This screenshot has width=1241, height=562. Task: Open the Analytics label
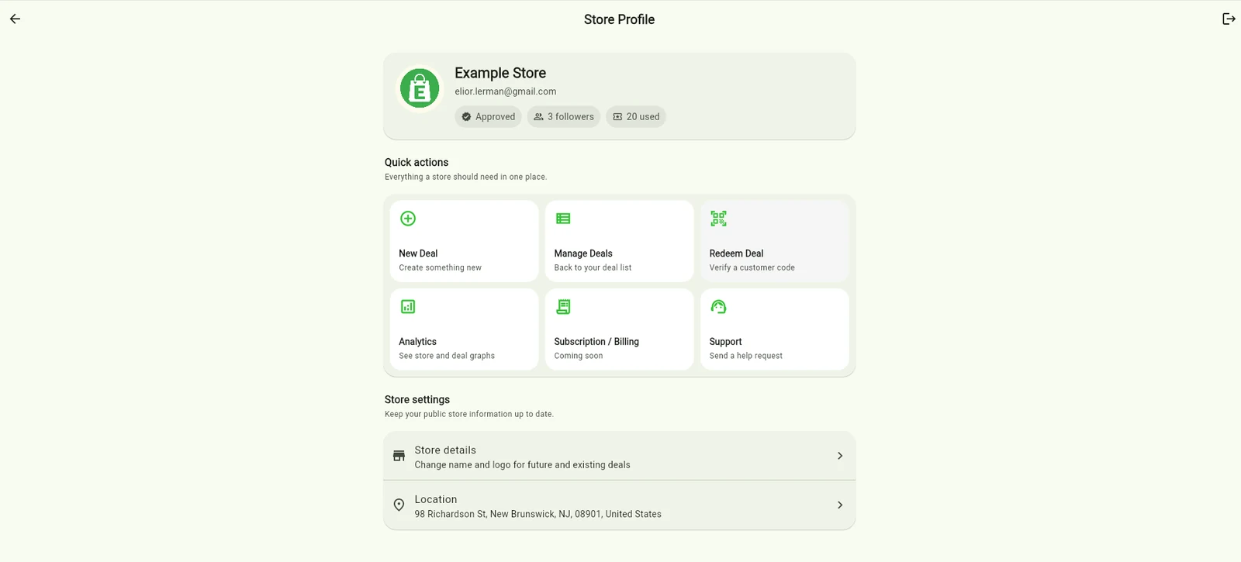pos(417,342)
